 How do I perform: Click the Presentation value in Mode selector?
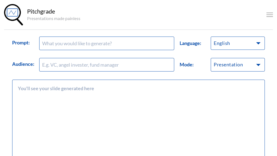[228, 65]
